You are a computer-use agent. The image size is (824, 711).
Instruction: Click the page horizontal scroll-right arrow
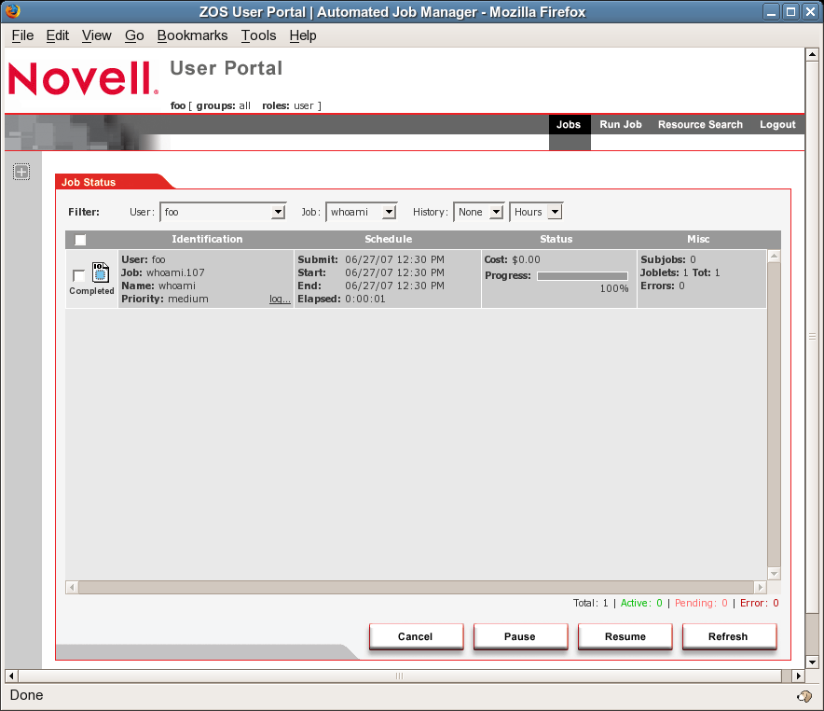click(x=798, y=676)
